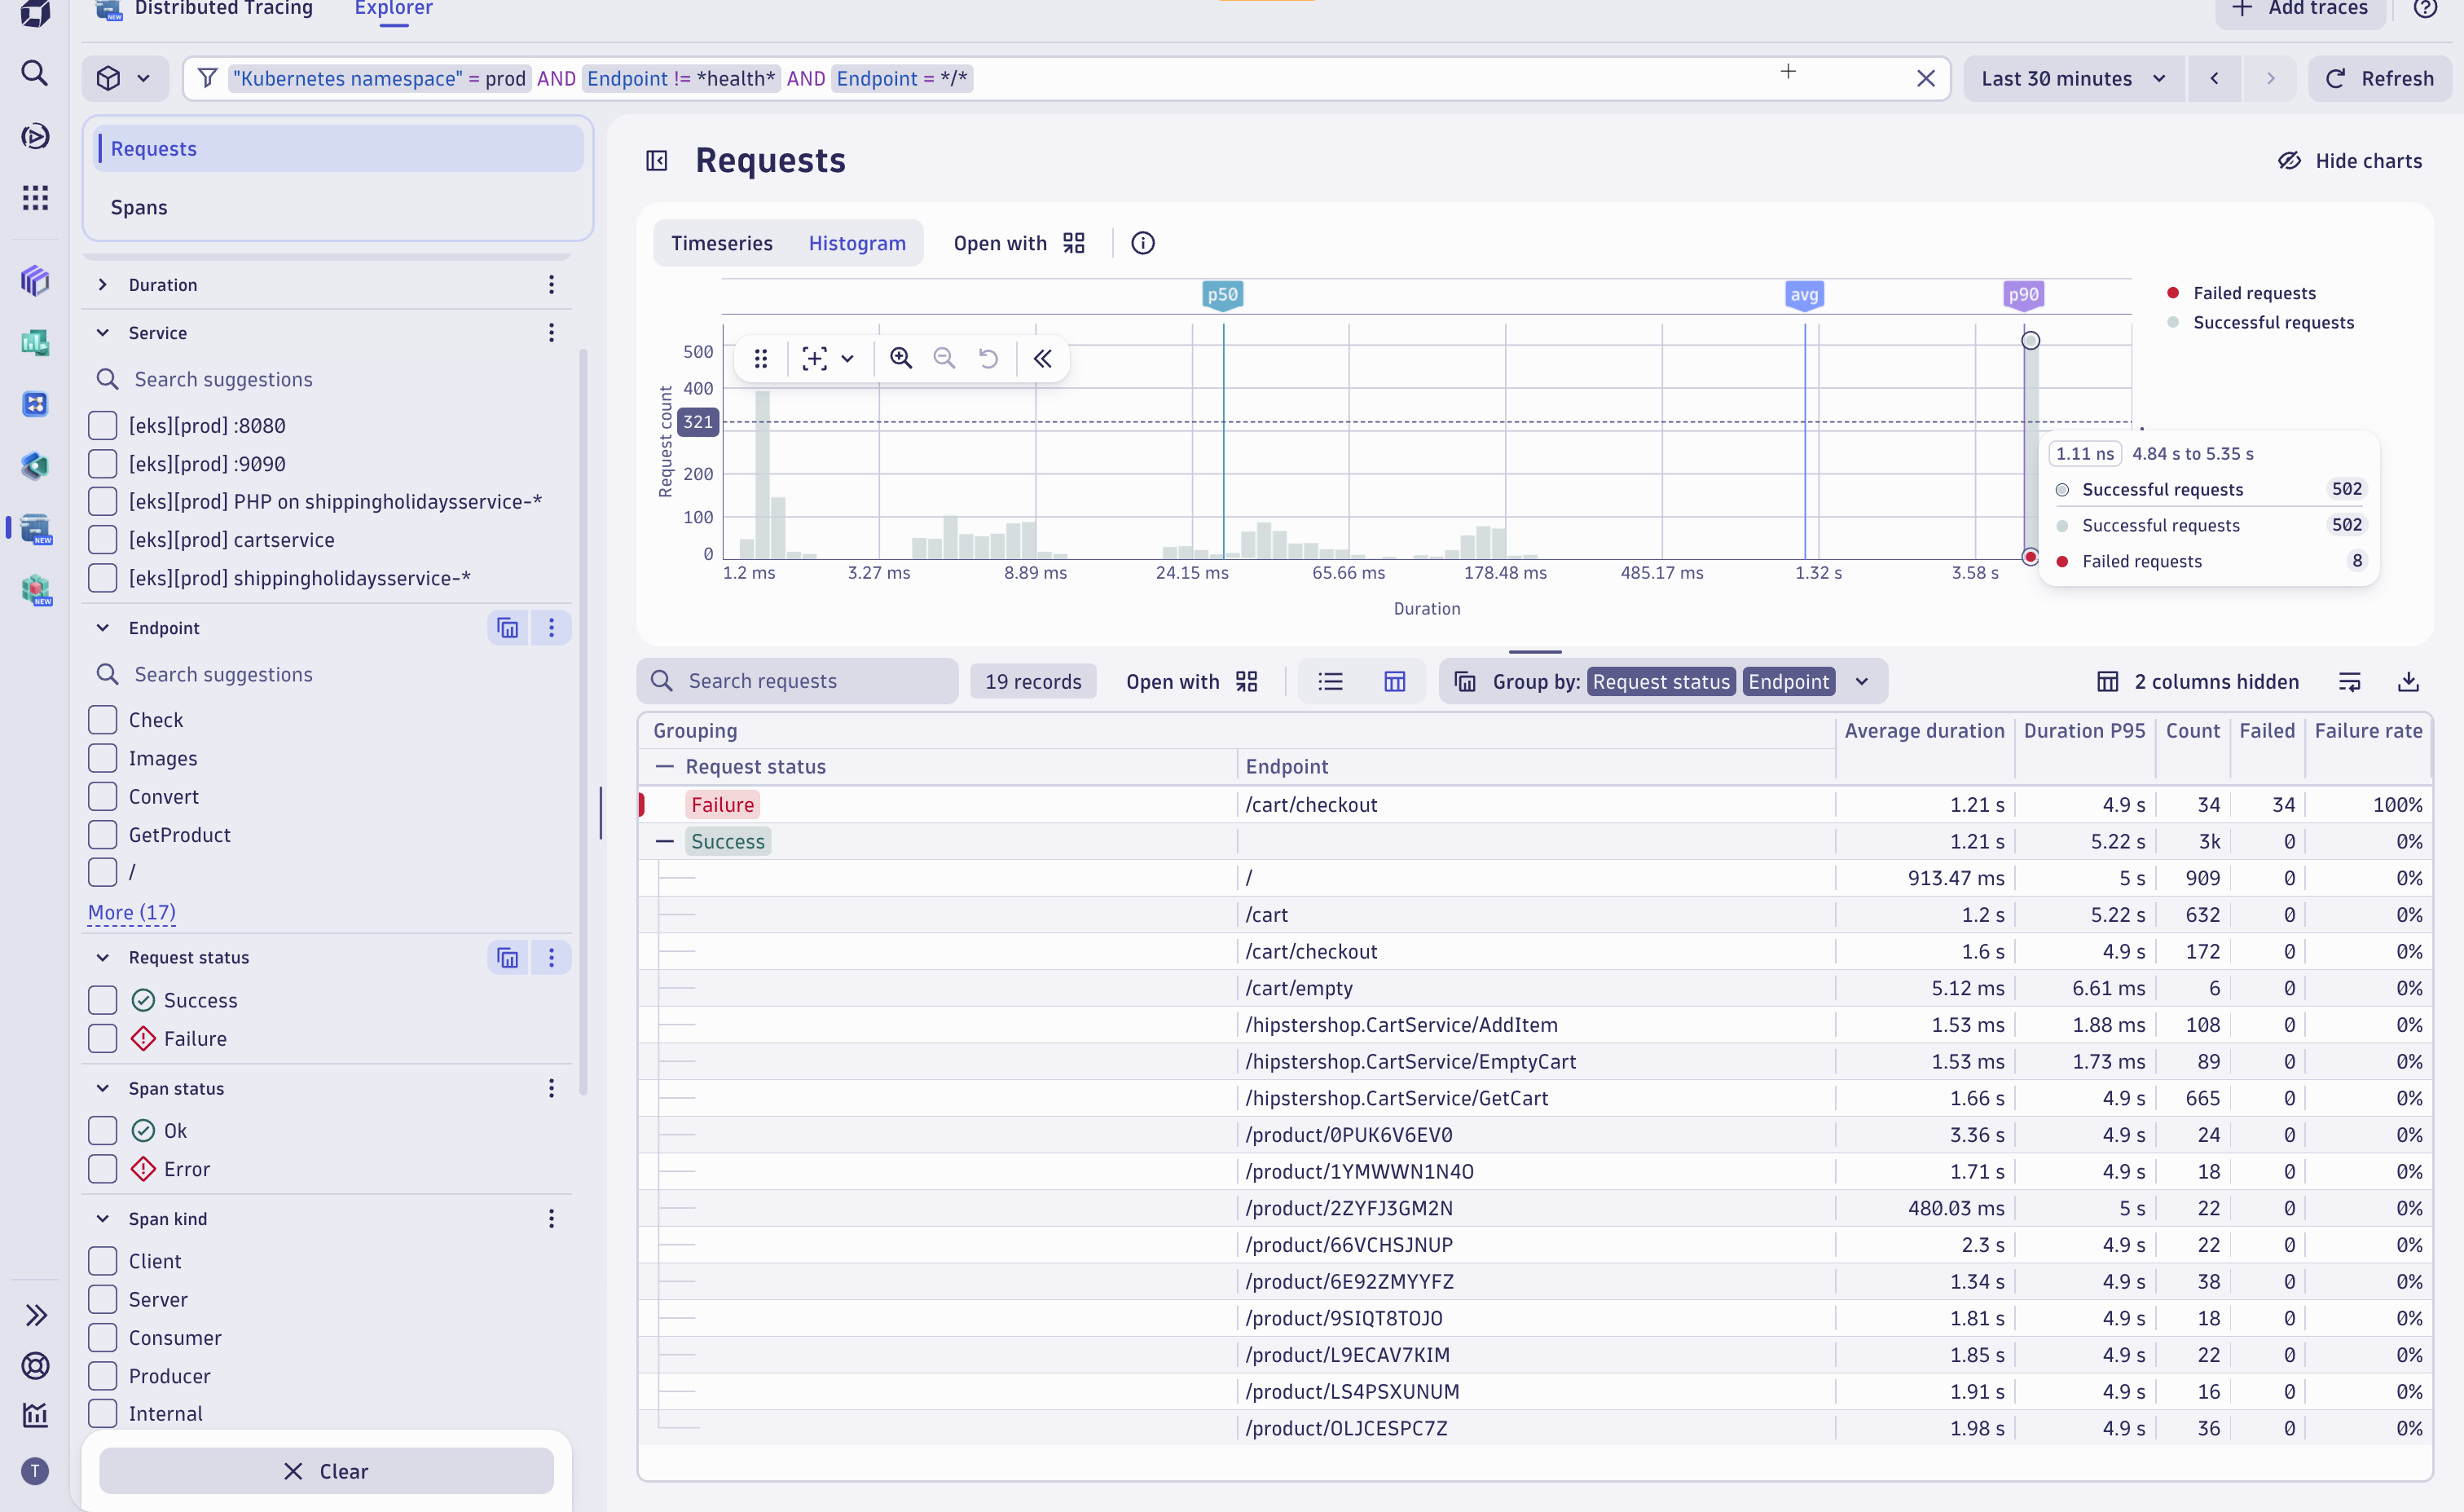Select chart selection crosshair tool

[x=815, y=359]
